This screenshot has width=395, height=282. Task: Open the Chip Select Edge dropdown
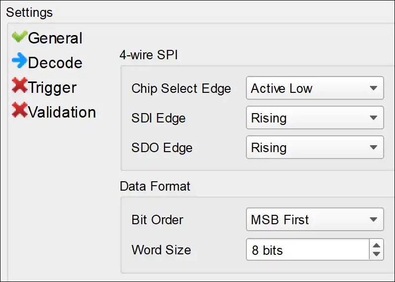pos(315,89)
